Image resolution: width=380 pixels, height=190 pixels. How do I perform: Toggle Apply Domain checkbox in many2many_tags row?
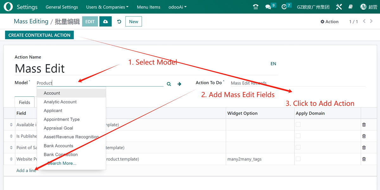pyautogui.click(x=298, y=159)
